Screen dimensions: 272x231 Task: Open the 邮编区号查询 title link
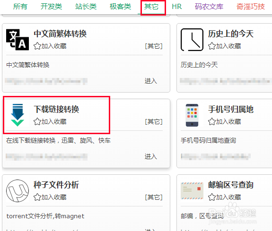click(x=231, y=185)
